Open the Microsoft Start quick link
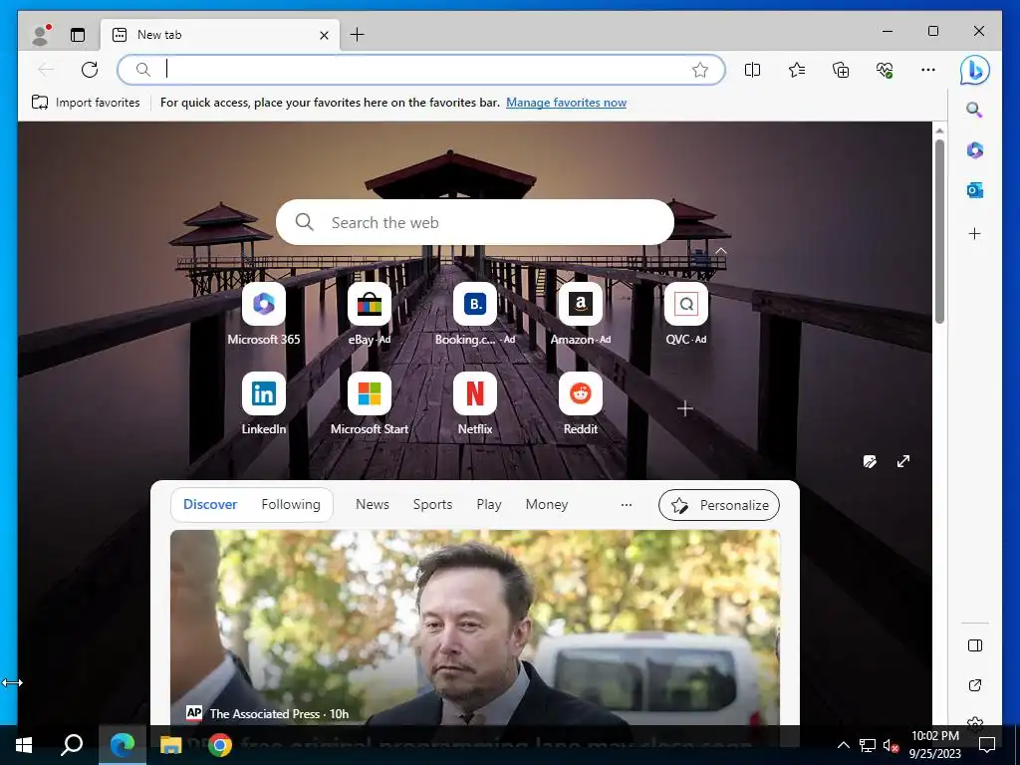Image resolution: width=1020 pixels, height=765 pixels. 369,404
